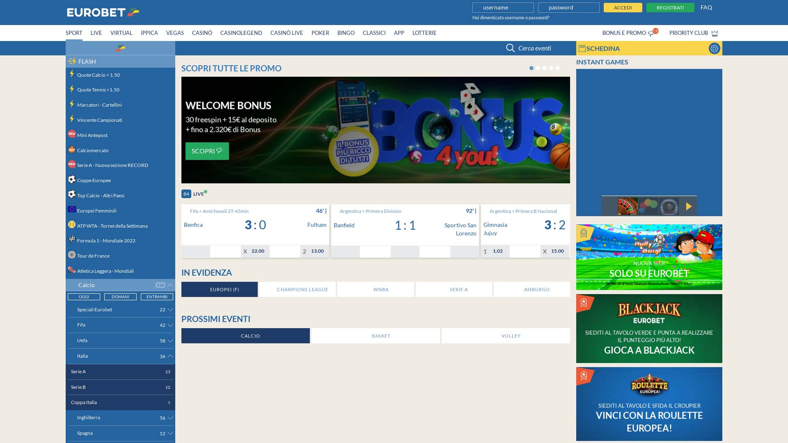Screen dimensions: 788x443
Task: Click the roulette wheel game thumbnail
Action: click(628, 206)
